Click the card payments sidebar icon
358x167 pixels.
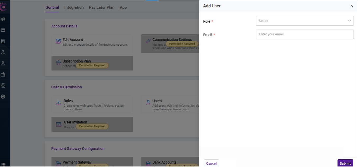coord(3,30)
